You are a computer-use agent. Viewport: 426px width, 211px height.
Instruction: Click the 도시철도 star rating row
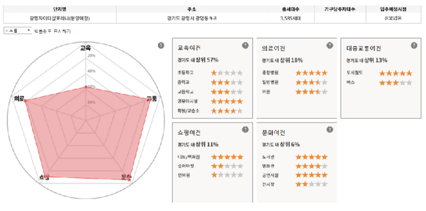[380, 73]
